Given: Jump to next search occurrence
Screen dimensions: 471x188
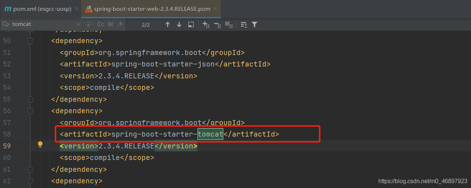Looking at the screenshot, I should pos(179,24).
